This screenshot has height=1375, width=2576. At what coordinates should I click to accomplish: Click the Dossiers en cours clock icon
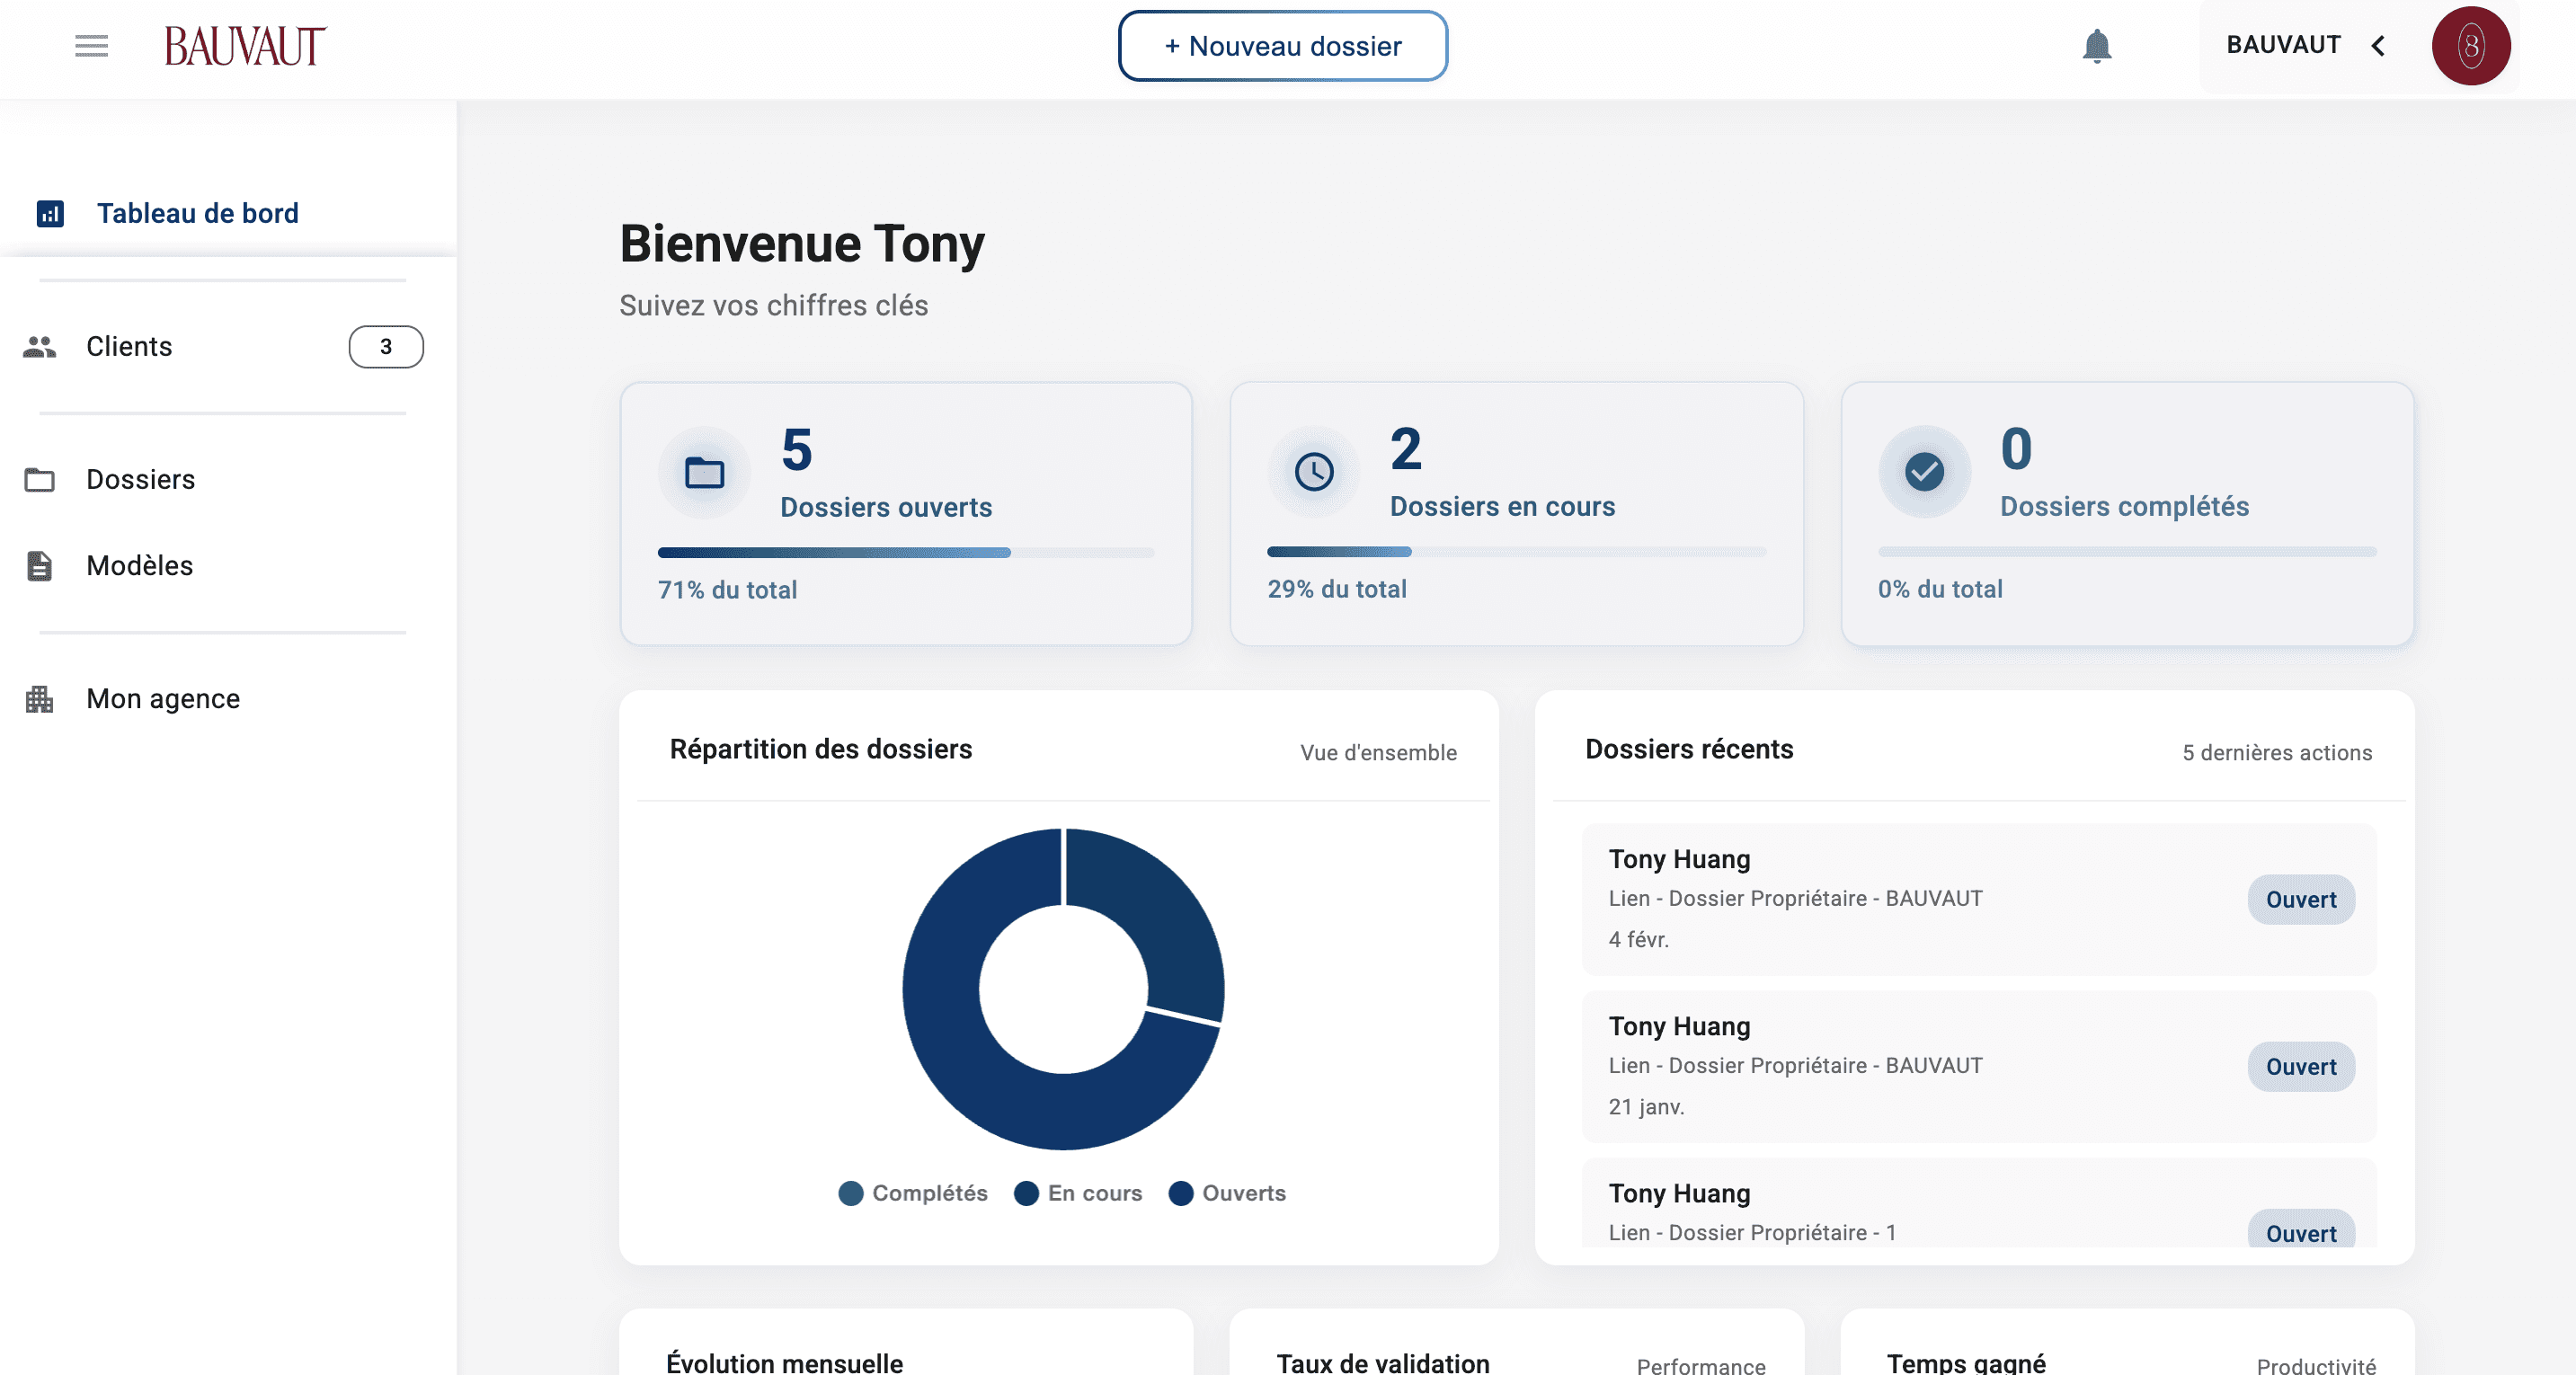click(1313, 472)
